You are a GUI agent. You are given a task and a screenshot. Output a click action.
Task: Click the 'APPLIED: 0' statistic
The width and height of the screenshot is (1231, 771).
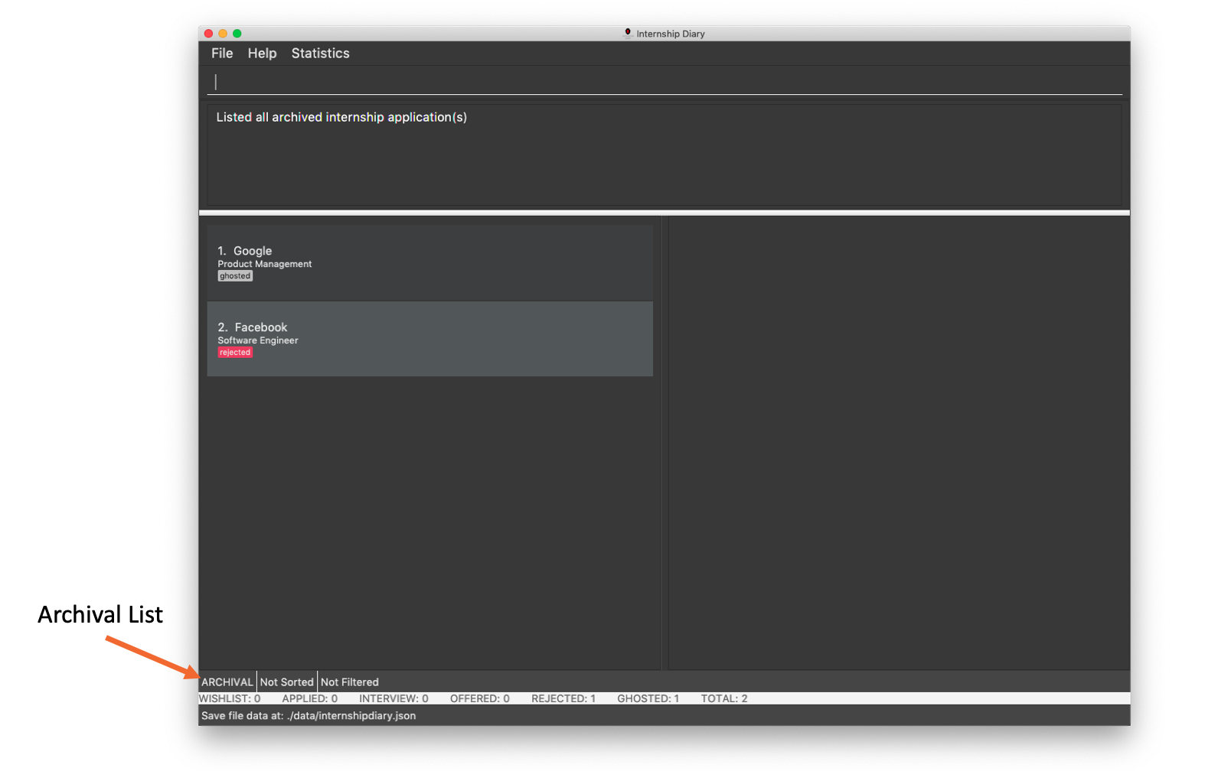pos(310,698)
